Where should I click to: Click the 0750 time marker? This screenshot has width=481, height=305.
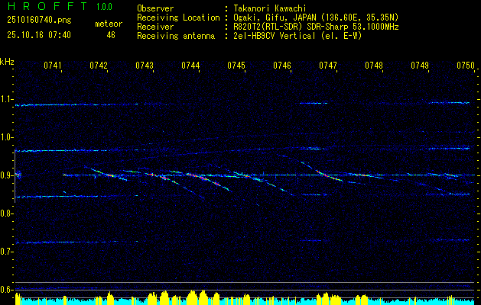[x=466, y=66]
